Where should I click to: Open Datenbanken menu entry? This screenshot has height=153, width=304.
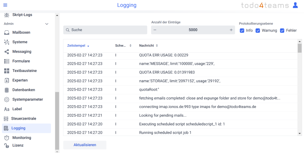24,90
